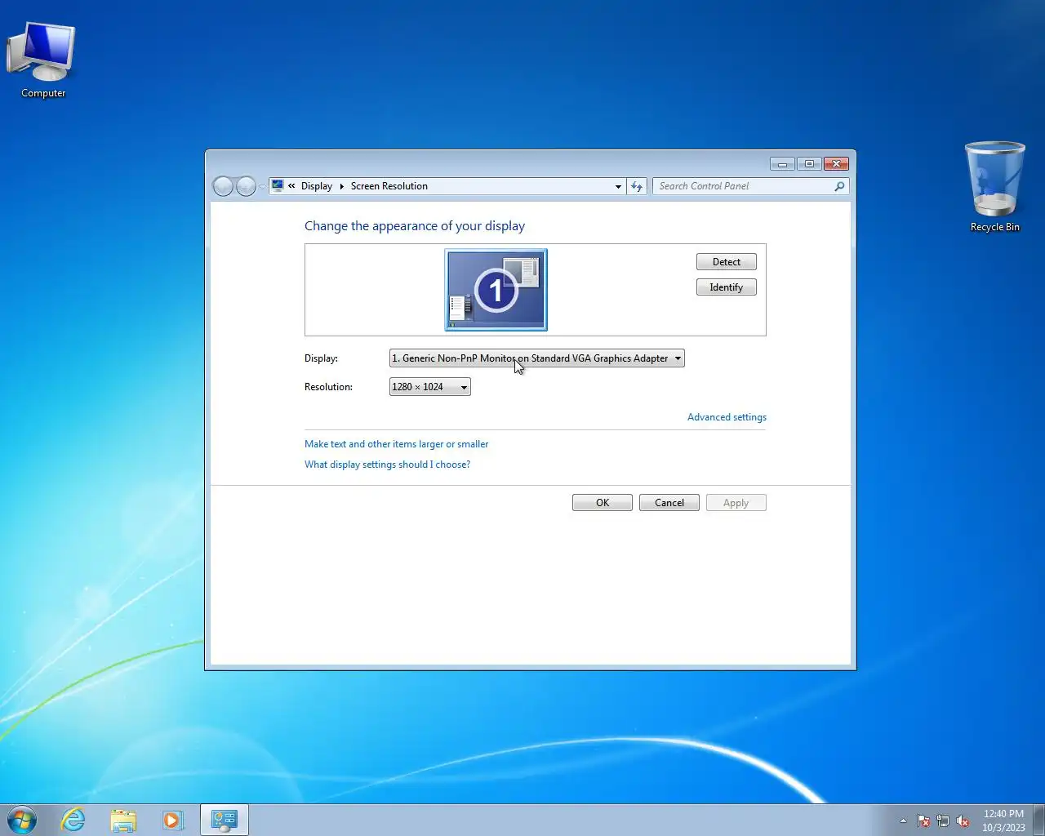Click the Identify button
1045x836 pixels.
coord(726,287)
